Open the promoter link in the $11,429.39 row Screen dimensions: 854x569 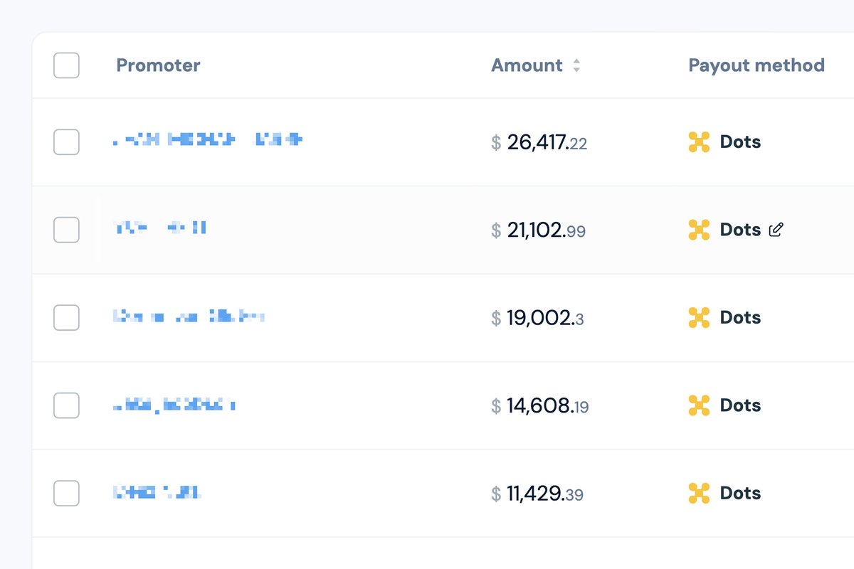click(x=157, y=491)
